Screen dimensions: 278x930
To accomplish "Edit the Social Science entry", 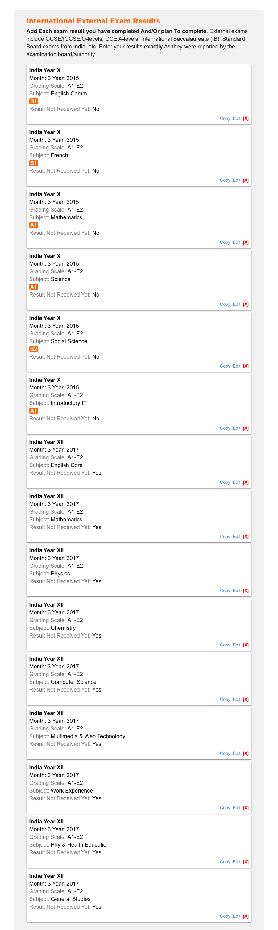I will pos(236,366).
